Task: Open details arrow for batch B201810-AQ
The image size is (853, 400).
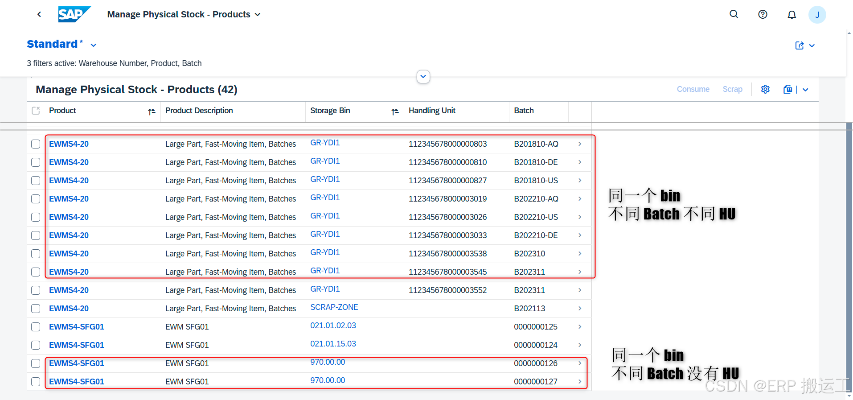Action: [580, 144]
